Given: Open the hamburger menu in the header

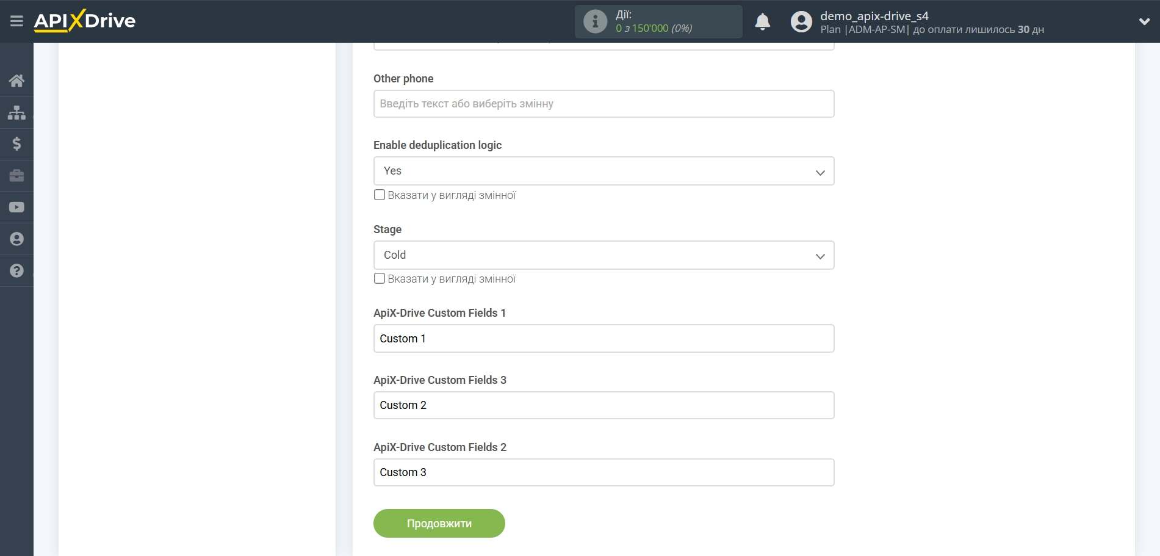Looking at the screenshot, I should (x=16, y=21).
